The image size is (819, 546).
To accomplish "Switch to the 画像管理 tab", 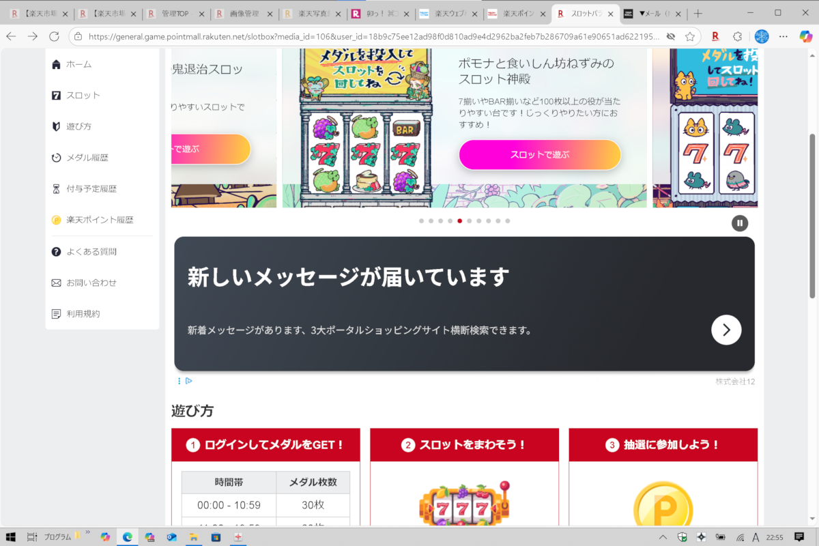I will pyautogui.click(x=244, y=13).
